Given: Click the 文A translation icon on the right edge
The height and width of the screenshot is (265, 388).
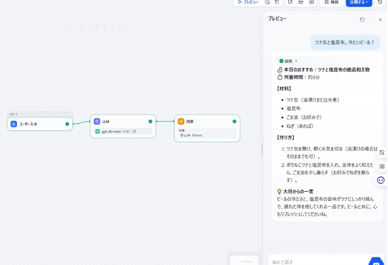Looking at the screenshot, I should tap(381, 152).
